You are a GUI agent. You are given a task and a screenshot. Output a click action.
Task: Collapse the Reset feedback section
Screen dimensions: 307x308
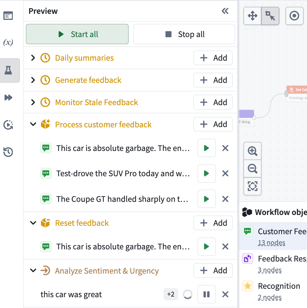33,223
